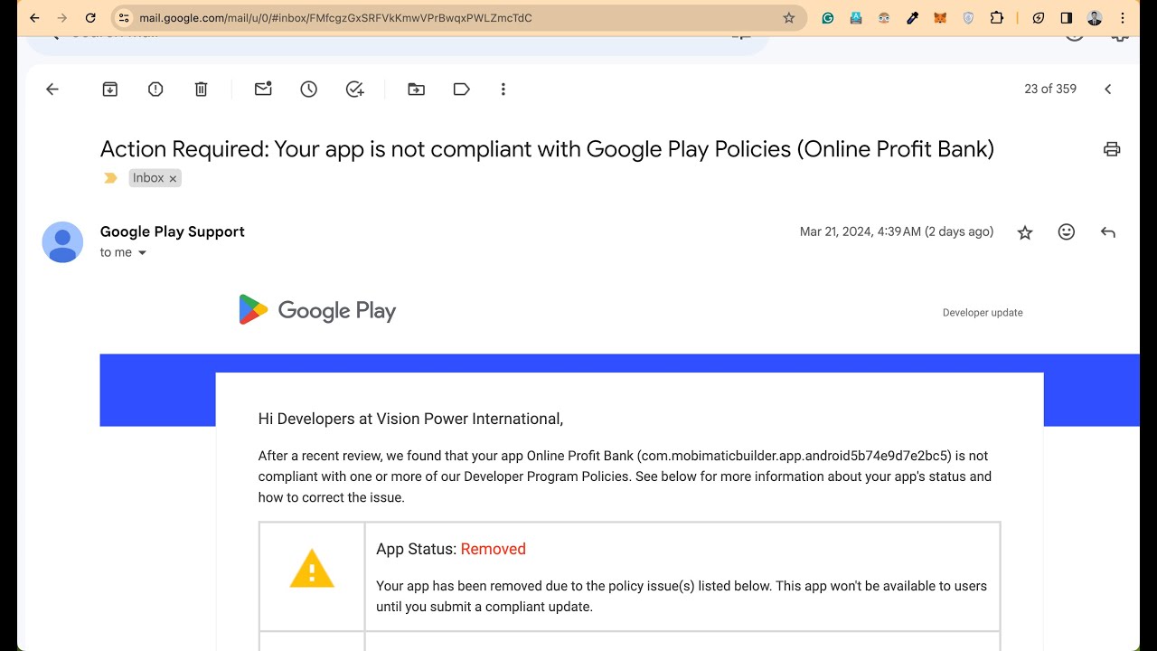Screen dimensions: 1157x651
Task: Reply to Google Play Support
Action: click(x=1108, y=232)
